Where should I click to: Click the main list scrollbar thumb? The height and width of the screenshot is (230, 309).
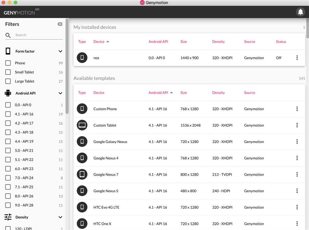307,29
